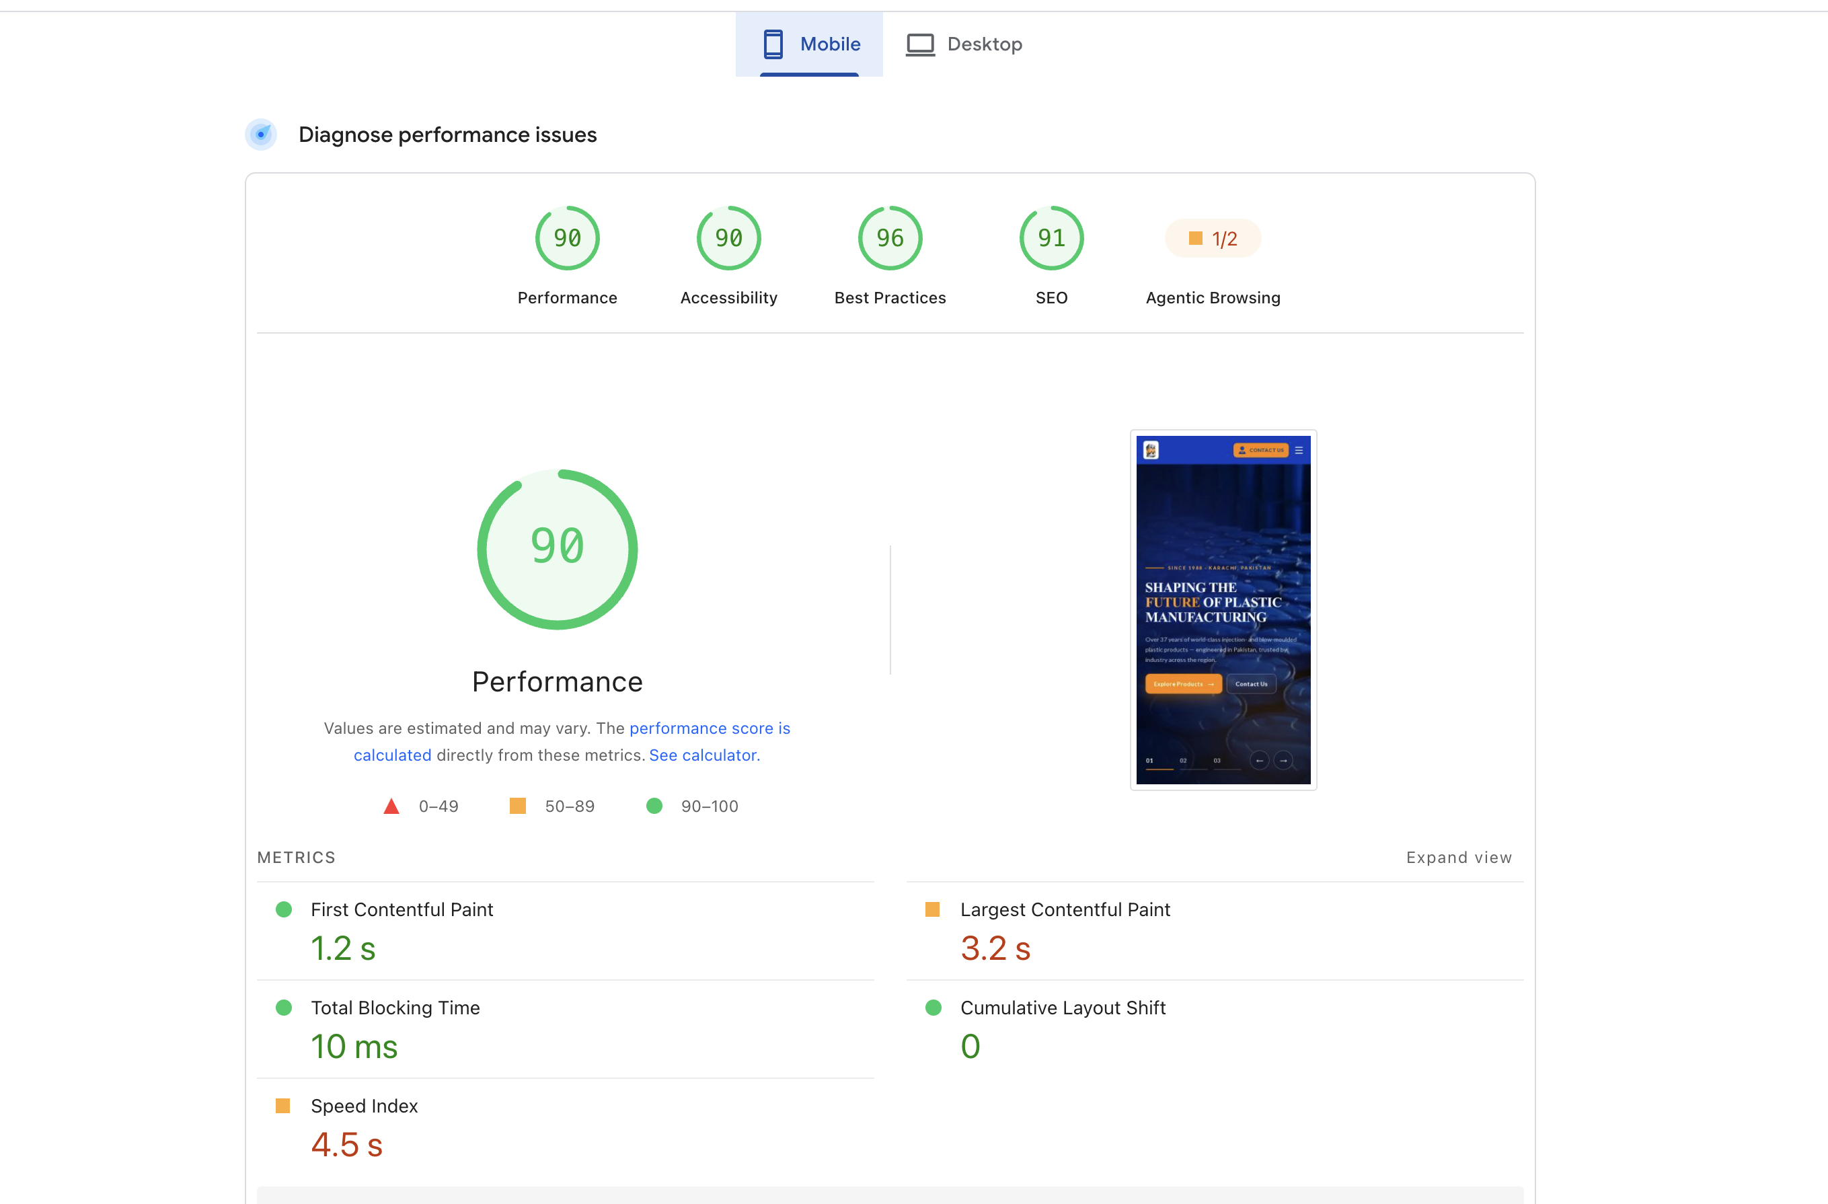Screen dimensions: 1828x1204
Task: Open the SEO score gauge 91
Action: click(x=1051, y=238)
